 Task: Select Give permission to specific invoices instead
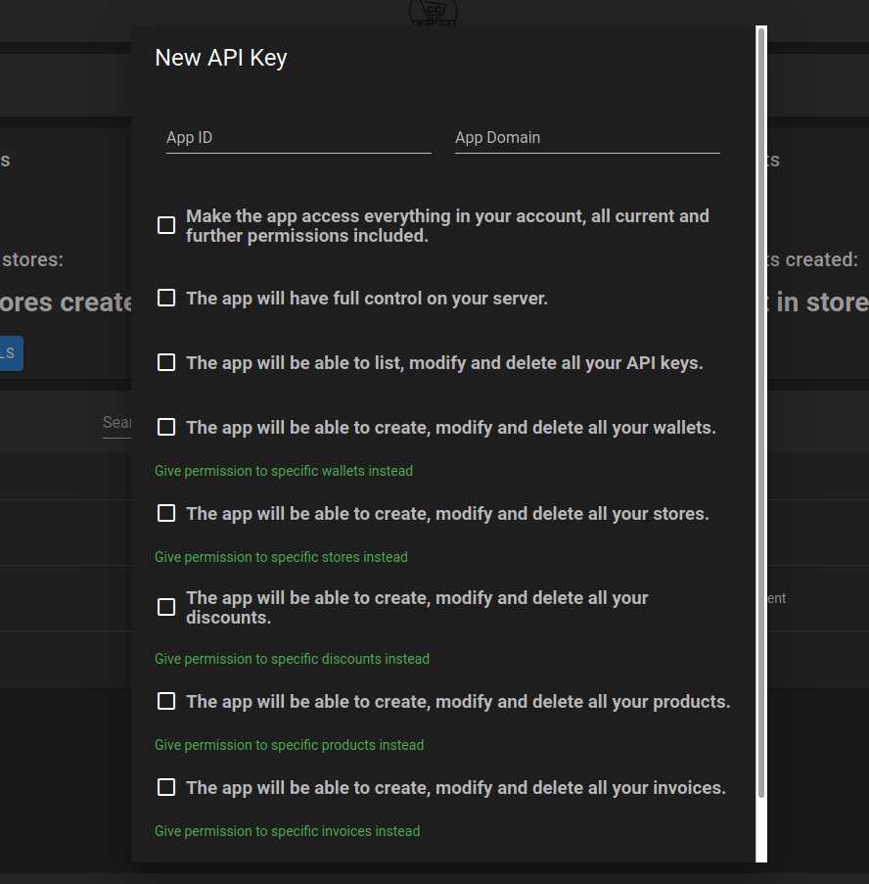coord(288,831)
